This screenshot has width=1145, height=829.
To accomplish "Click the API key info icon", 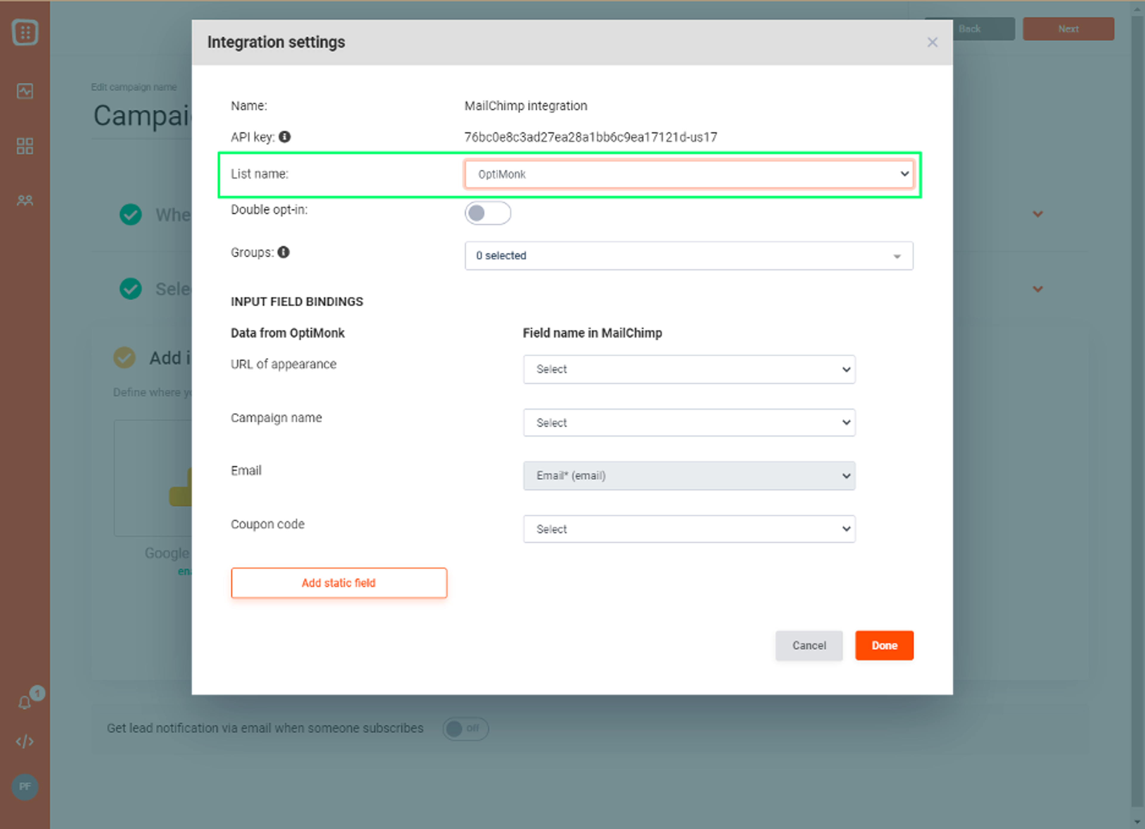I will [x=285, y=137].
